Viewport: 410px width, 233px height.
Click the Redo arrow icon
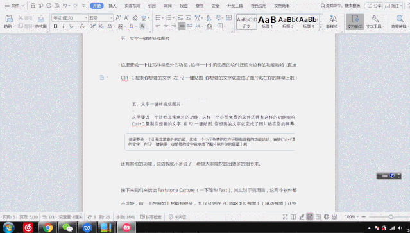pyautogui.click(x=75, y=6)
